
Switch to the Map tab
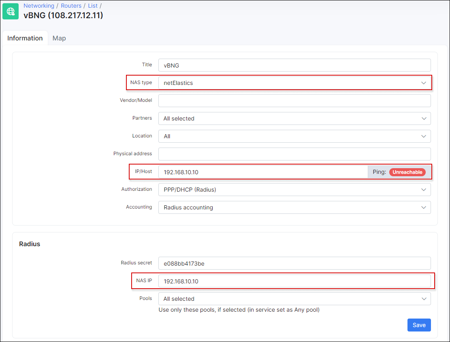click(59, 38)
